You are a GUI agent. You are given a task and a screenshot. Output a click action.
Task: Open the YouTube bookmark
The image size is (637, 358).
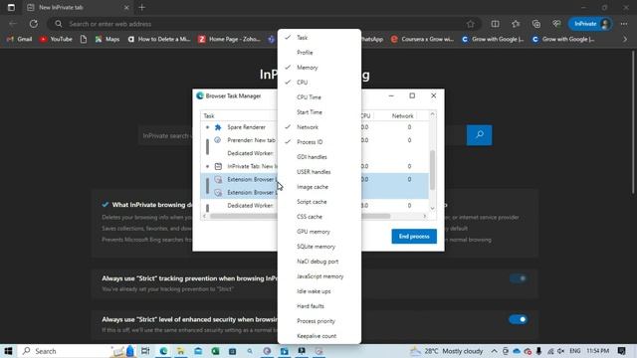pyautogui.click(x=56, y=40)
